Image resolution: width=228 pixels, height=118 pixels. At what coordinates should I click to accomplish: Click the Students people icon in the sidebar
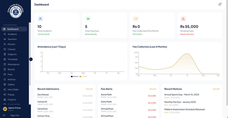coord(5,34)
